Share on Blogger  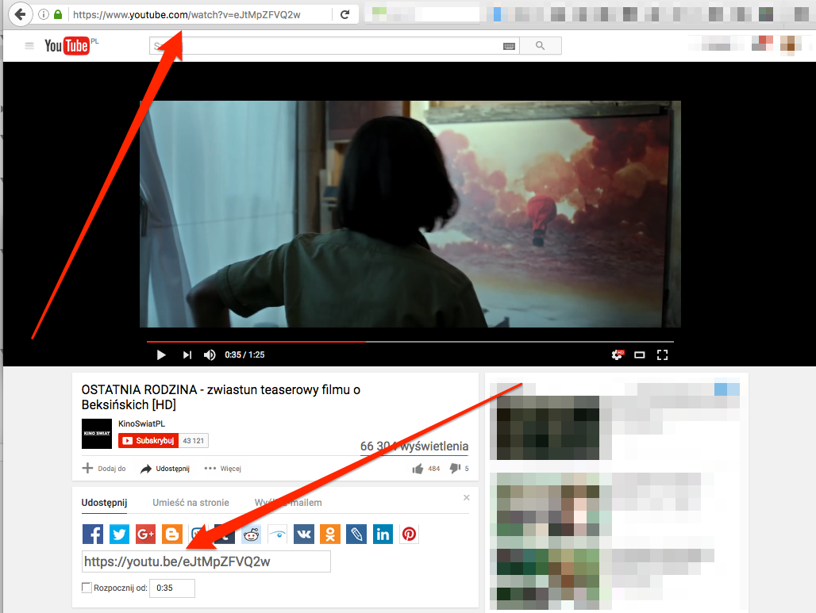coord(171,534)
